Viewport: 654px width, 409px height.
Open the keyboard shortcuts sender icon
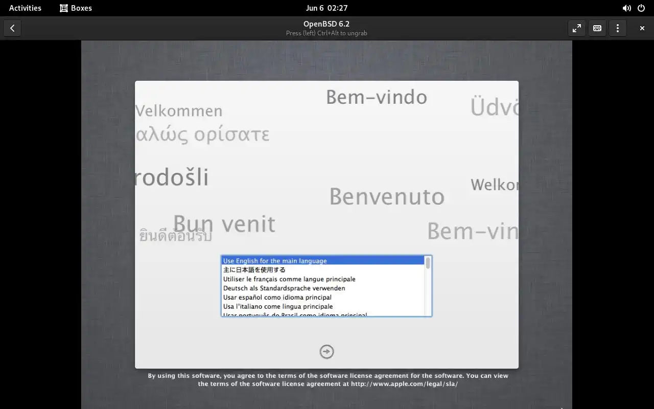(597, 28)
